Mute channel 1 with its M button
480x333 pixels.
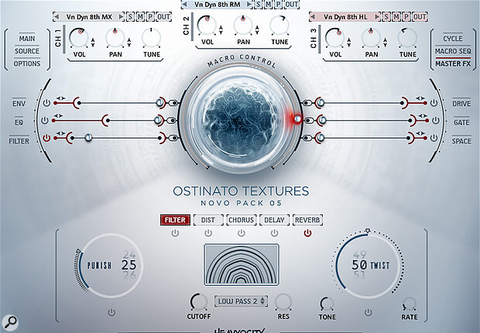[140, 17]
